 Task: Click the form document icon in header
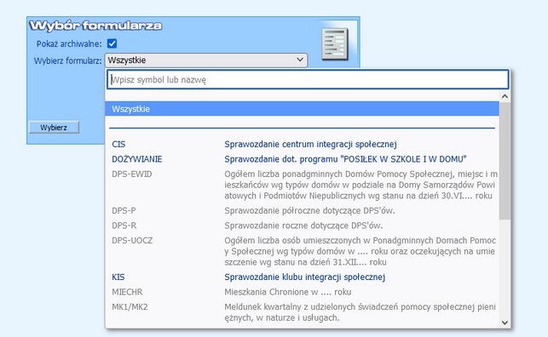(335, 44)
